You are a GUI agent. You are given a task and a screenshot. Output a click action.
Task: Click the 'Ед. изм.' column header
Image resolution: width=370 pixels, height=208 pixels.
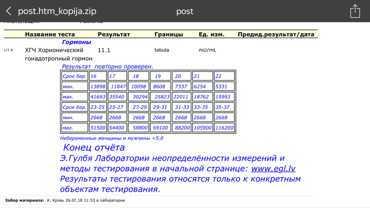point(211,35)
